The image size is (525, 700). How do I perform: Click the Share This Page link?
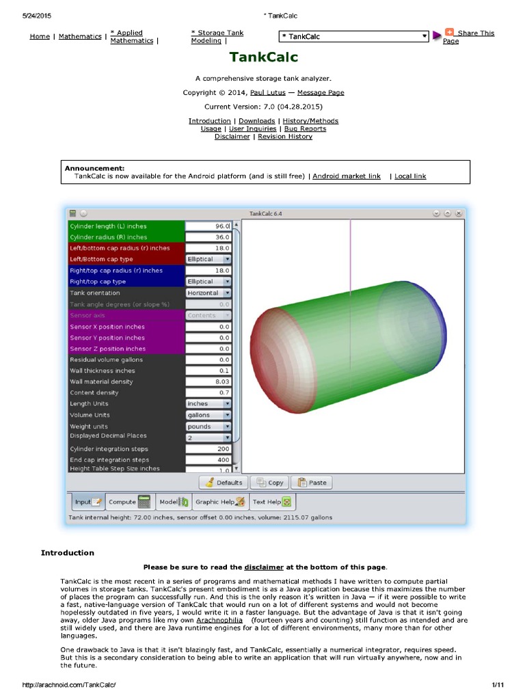click(469, 37)
